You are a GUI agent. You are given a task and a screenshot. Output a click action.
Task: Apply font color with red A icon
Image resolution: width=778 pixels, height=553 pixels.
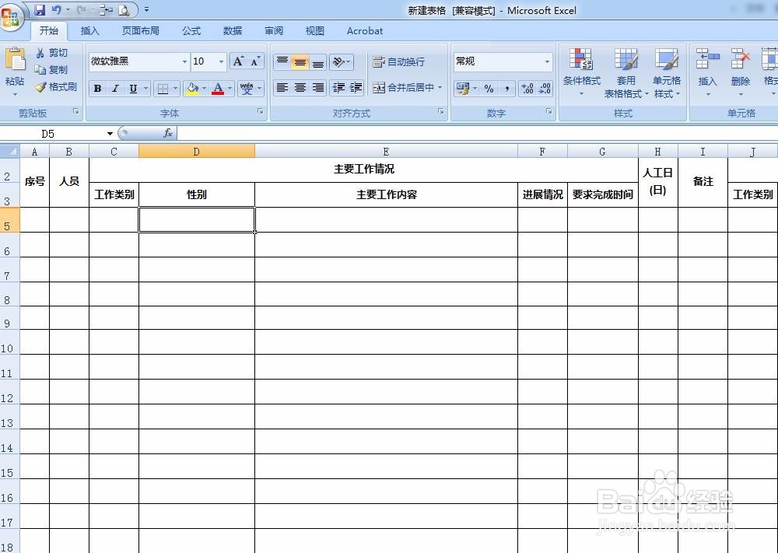click(x=218, y=89)
